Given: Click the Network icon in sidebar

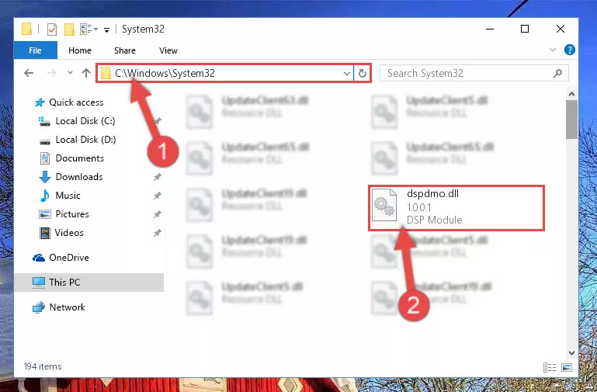Looking at the screenshot, I should coord(39,307).
